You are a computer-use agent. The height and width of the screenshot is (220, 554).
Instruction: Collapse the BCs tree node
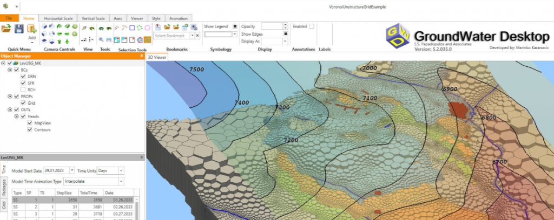pyautogui.click(x=9, y=70)
